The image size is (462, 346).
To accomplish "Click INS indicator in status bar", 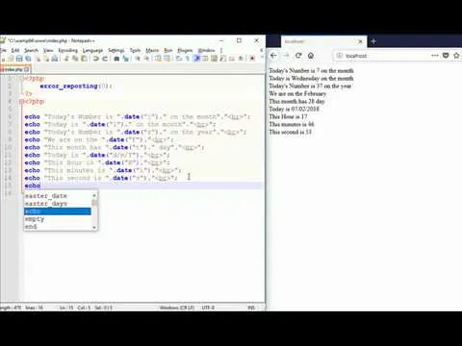I will [251, 308].
